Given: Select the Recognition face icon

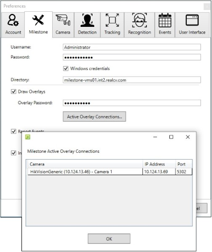Looking at the screenshot, I should [140, 20].
